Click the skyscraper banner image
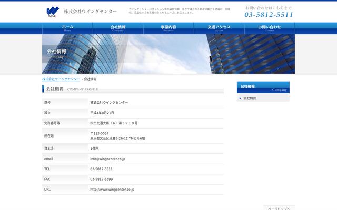 point(168,54)
